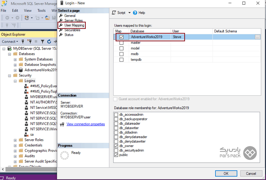Click the New Query/project icon in SSMS toolbar
The height and width of the screenshot is (180, 266).
27,18
